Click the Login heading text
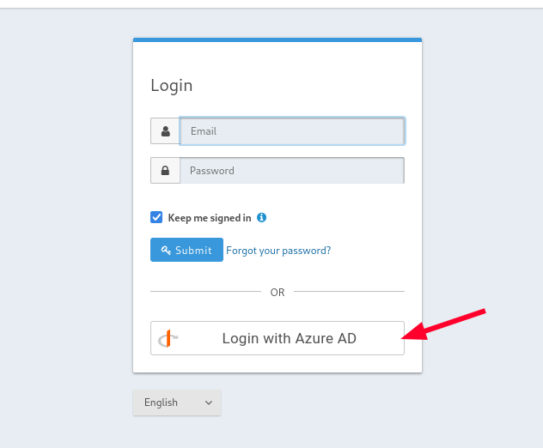 172,86
